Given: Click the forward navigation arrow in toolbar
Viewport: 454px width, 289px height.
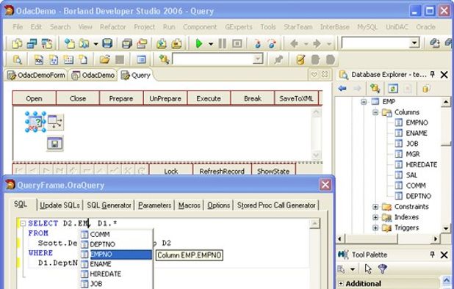Looking at the screenshot, I should coord(317,43).
